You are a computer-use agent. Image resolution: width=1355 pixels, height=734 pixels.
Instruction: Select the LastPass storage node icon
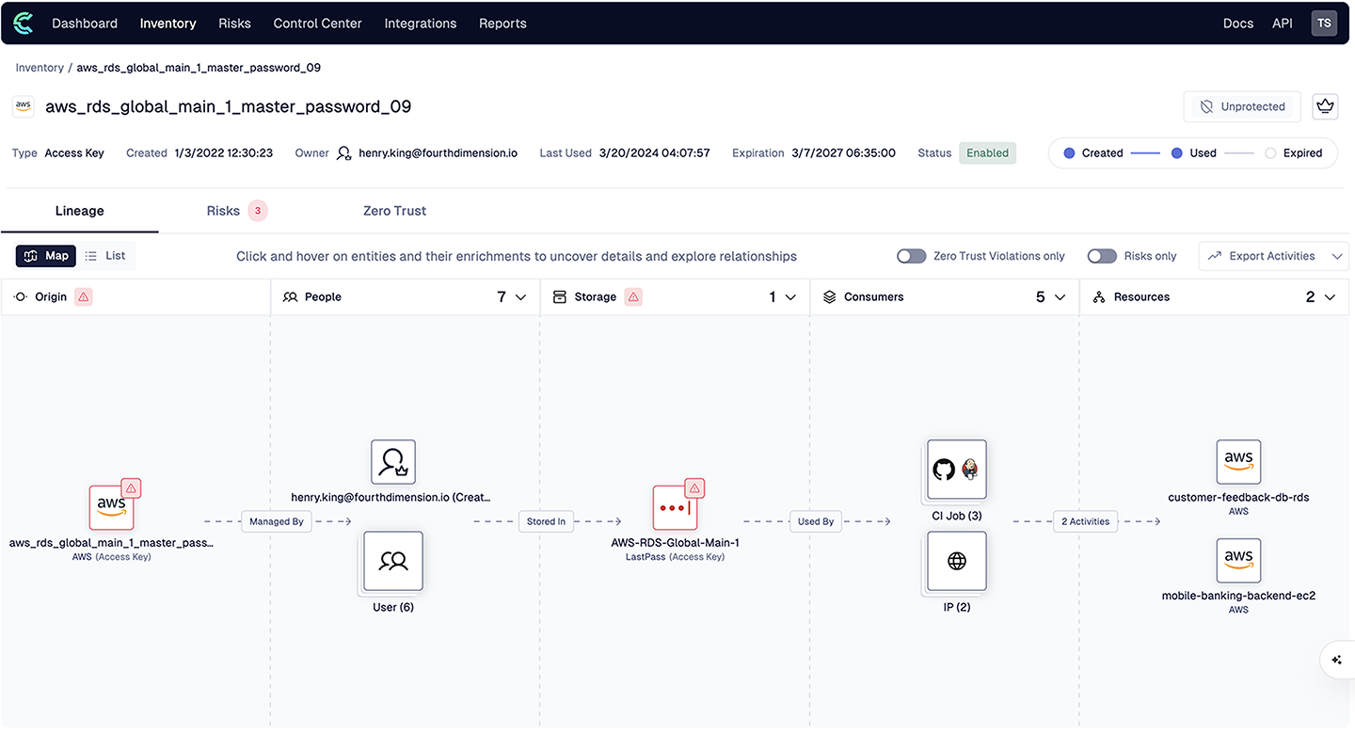pyautogui.click(x=675, y=508)
